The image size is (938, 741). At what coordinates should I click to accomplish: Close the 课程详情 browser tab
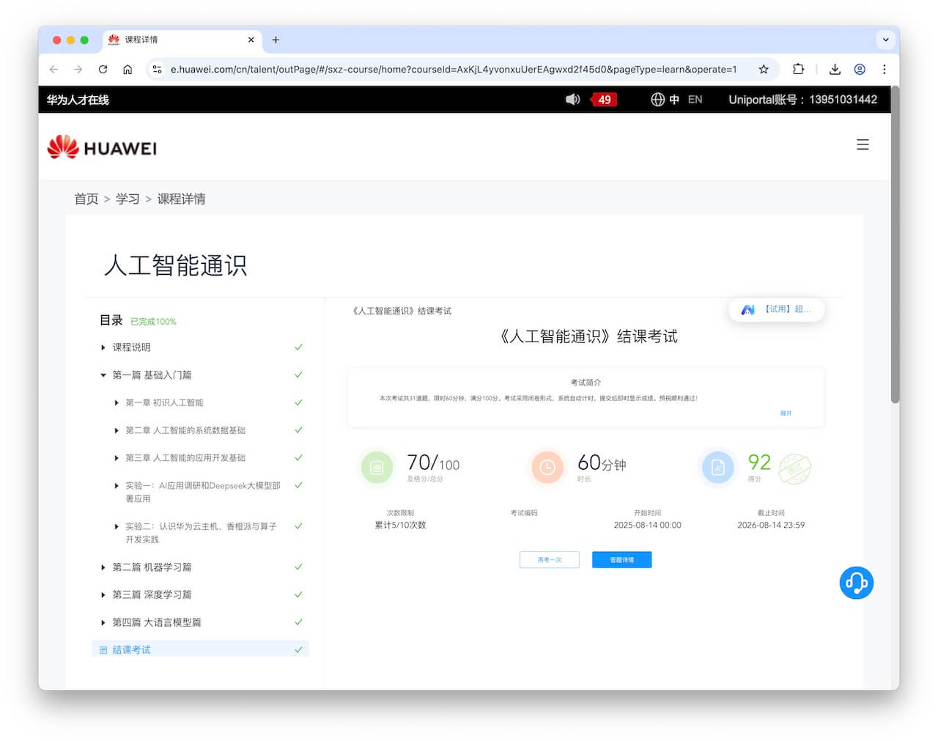pos(251,40)
